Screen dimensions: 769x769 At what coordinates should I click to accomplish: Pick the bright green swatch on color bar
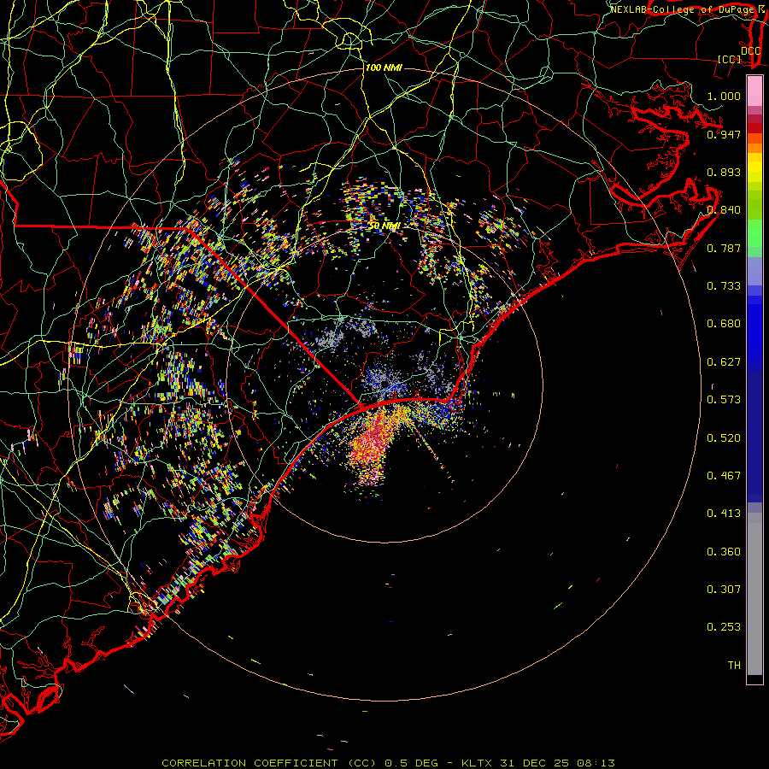click(x=754, y=233)
